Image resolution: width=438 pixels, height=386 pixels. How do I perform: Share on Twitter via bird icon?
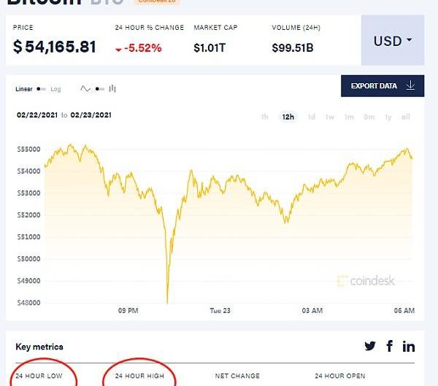coord(371,346)
